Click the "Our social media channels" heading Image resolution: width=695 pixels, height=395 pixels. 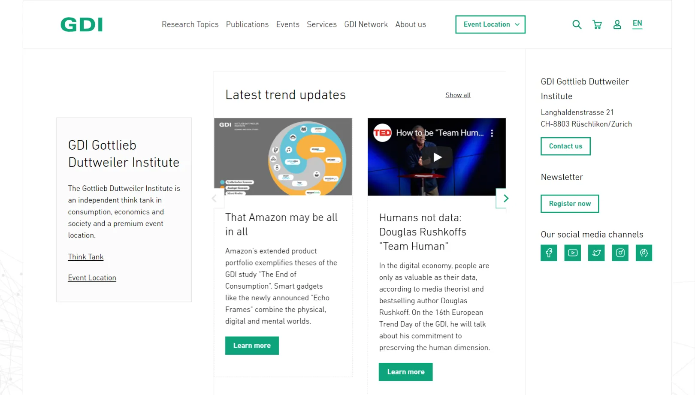click(592, 235)
